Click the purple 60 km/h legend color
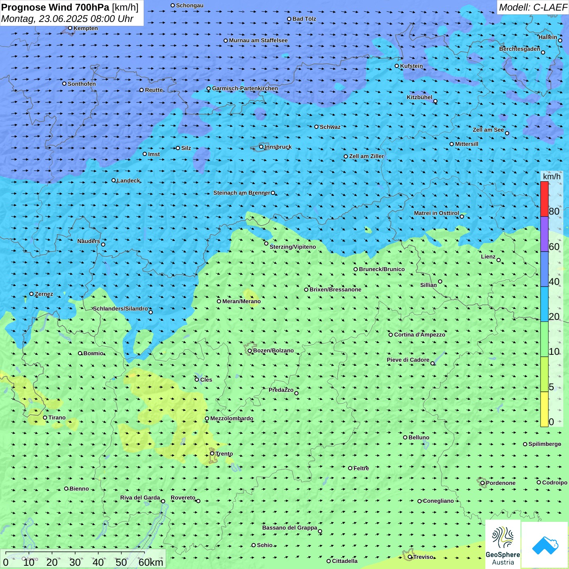Viewport: 569px width, 569px height. tap(544, 234)
